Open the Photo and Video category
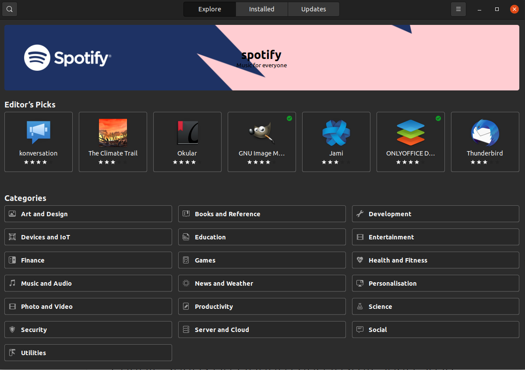Image resolution: width=525 pixels, height=370 pixels. [88, 306]
